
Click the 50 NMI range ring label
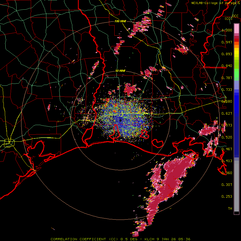tap(120, 71)
